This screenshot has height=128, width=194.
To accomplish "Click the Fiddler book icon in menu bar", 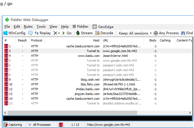I will pos(74,27).
